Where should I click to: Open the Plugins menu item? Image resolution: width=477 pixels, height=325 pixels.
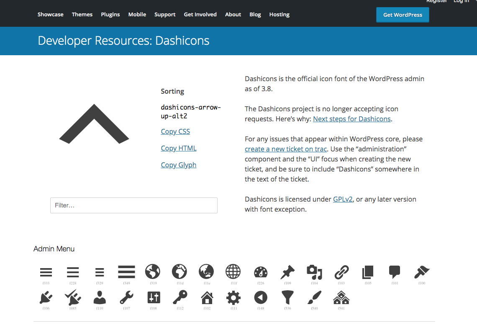coord(110,15)
